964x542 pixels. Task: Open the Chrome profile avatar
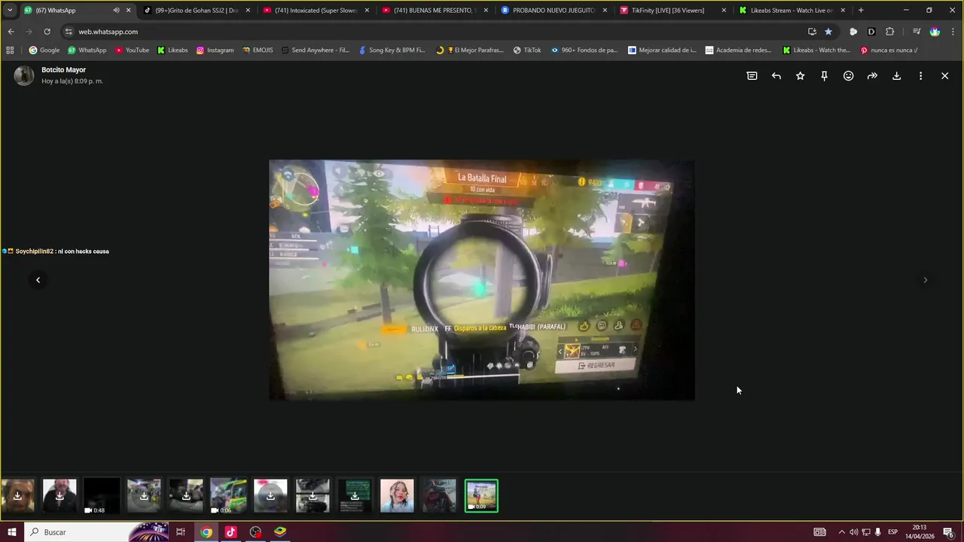point(935,32)
